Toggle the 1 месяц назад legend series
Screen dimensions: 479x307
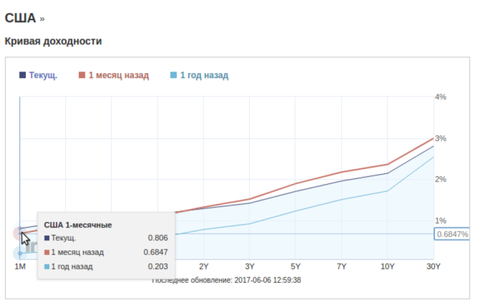[x=118, y=75]
